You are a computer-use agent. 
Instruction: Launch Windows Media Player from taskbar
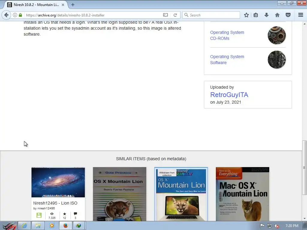tap(52, 226)
